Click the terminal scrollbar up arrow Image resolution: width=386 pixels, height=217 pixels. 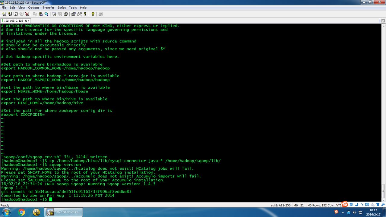click(x=384, y=26)
